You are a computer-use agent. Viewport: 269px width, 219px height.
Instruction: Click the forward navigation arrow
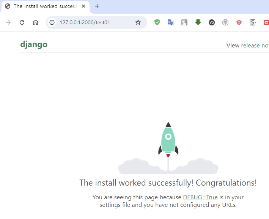coord(8,22)
